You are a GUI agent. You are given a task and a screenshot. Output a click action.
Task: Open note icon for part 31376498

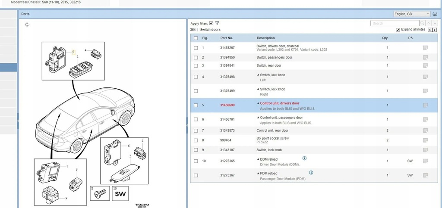(425, 77)
